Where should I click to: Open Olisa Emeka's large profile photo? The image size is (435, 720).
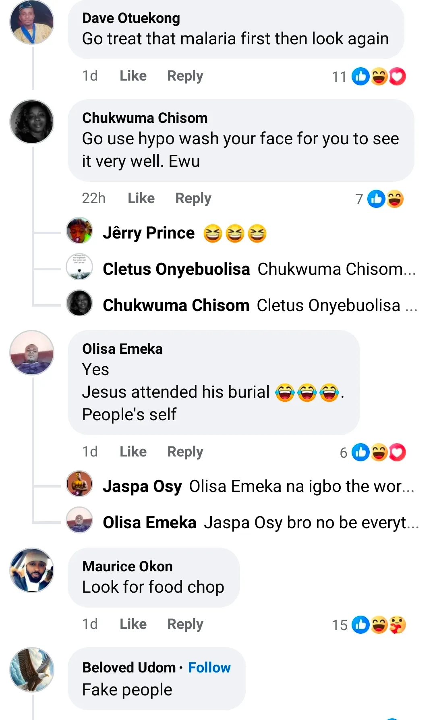click(x=32, y=353)
